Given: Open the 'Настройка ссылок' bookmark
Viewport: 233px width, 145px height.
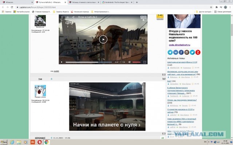Looking at the screenshot, I should tap(22, 12).
